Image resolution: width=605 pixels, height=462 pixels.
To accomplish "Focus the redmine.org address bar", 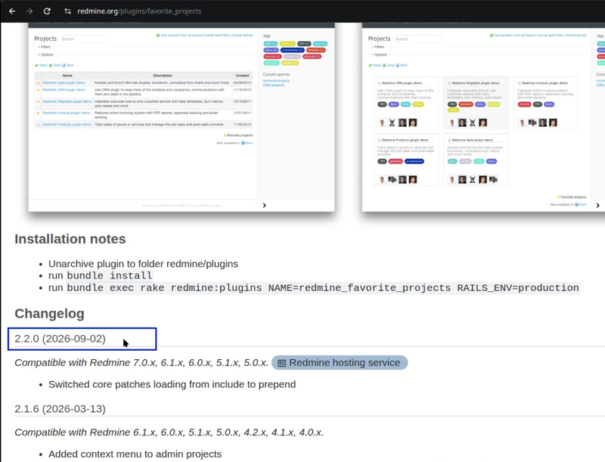I will [x=139, y=11].
